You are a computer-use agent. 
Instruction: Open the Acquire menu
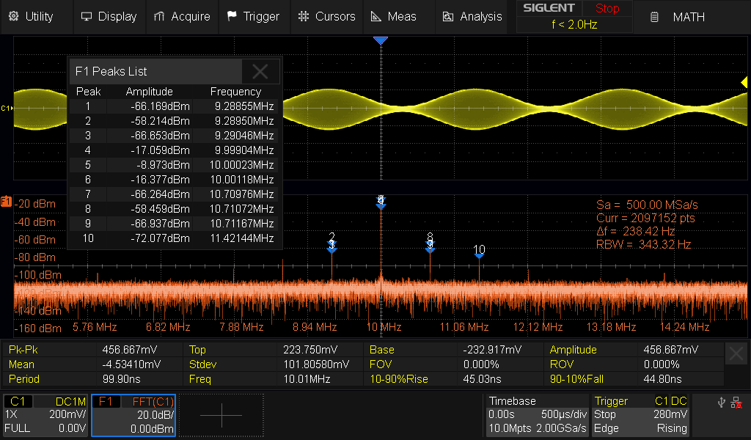coord(181,16)
